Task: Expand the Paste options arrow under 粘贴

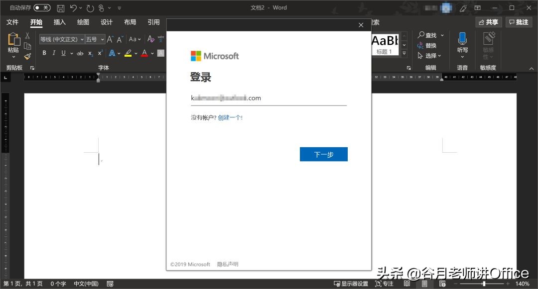Action: click(13, 57)
